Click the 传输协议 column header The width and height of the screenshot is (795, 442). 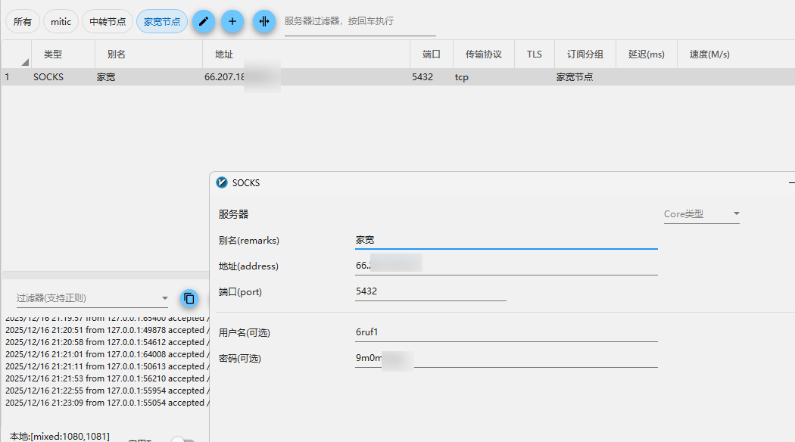tap(483, 54)
